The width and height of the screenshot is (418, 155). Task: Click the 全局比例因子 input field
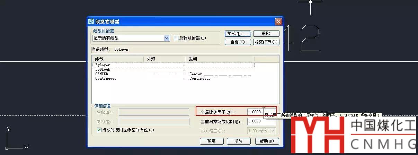(261, 112)
